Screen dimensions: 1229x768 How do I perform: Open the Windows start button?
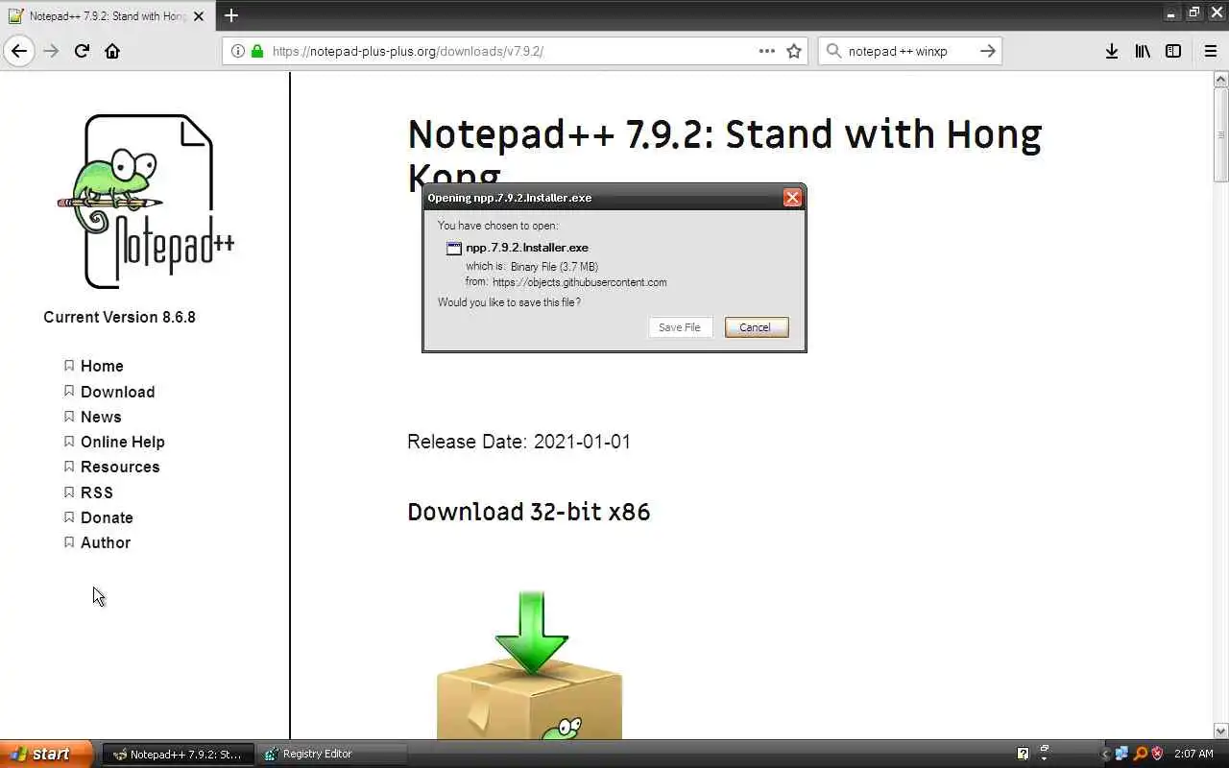(46, 754)
